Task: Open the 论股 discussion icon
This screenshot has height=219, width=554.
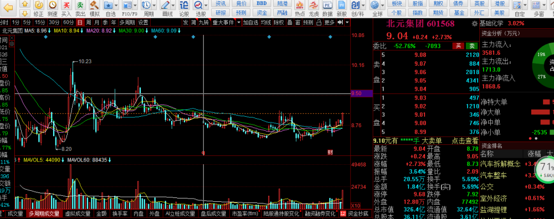Action: (x=184, y=6)
